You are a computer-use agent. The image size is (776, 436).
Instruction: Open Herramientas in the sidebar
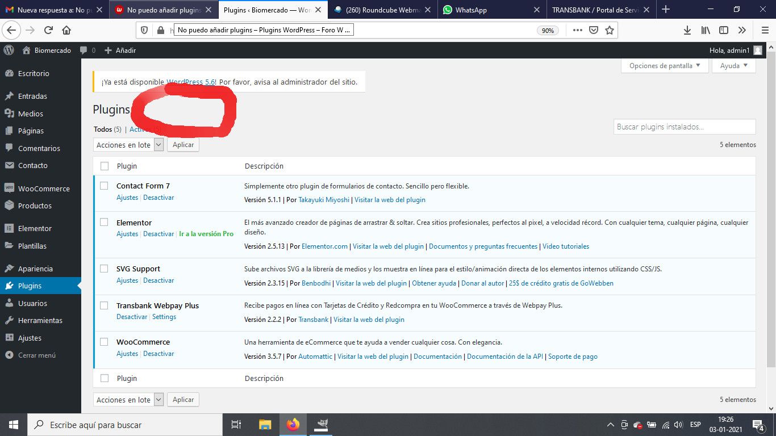click(x=41, y=320)
